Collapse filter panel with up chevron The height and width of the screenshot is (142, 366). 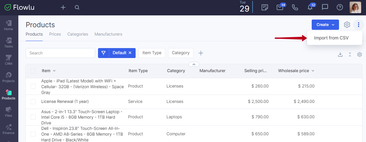click(x=194, y=64)
